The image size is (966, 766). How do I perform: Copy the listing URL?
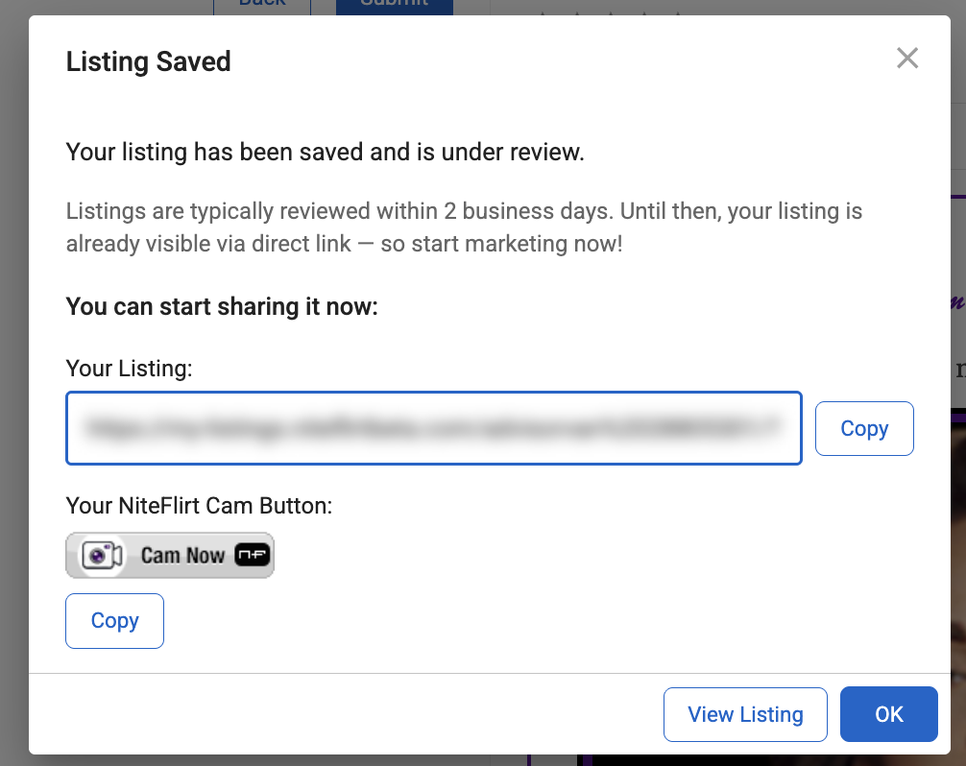[x=864, y=428]
